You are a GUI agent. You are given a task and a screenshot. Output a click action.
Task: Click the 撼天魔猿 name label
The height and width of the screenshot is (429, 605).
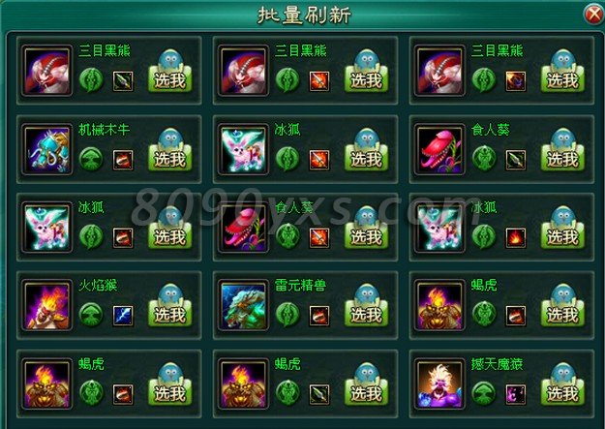click(497, 364)
